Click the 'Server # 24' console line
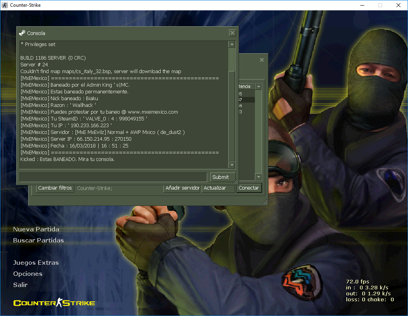This screenshot has width=408, height=316. coord(34,65)
